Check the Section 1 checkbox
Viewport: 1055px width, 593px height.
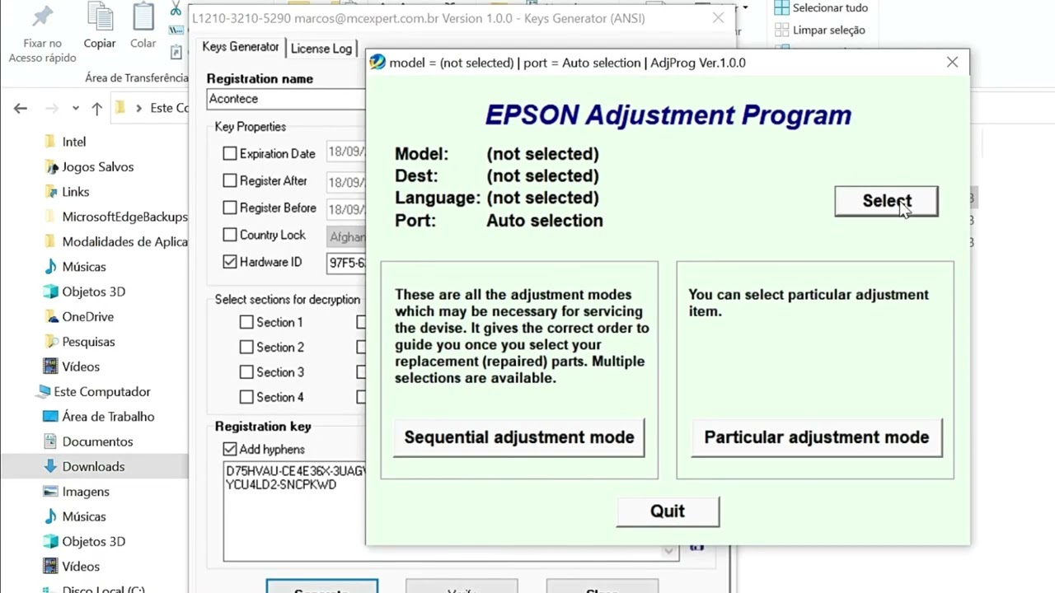246,322
